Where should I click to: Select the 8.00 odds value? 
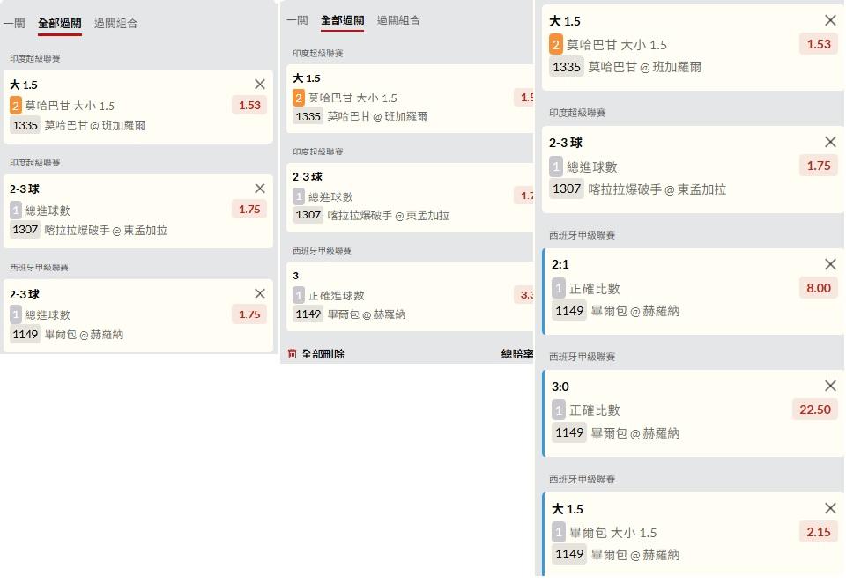pos(817,287)
